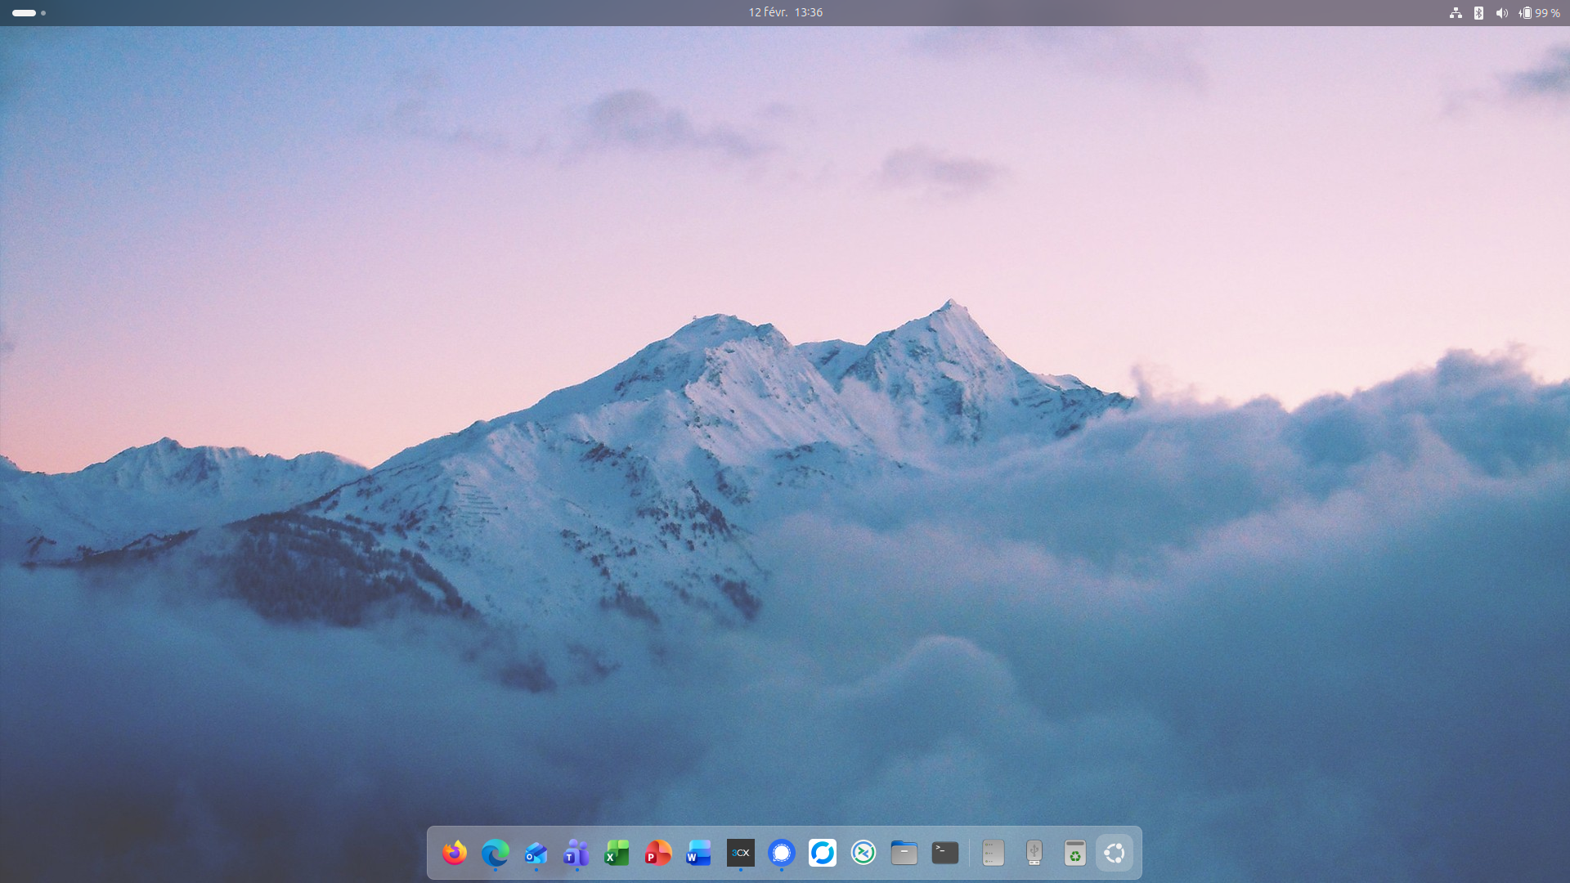Open the USB drive in dock
The height and width of the screenshot is (883, 1570).
1034,853
